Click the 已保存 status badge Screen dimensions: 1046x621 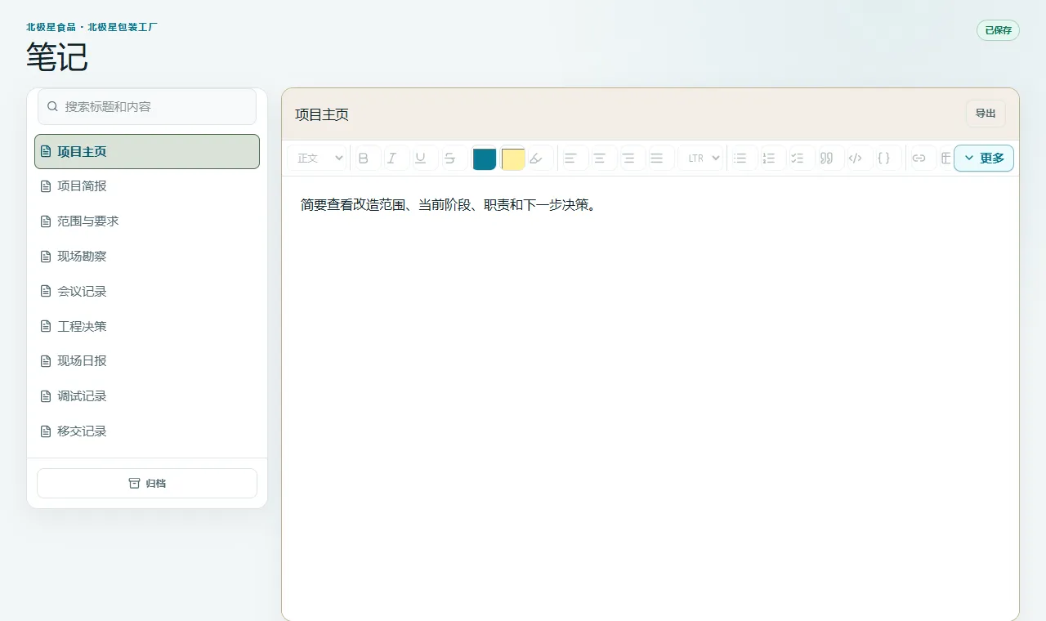[x=998, y=30]
